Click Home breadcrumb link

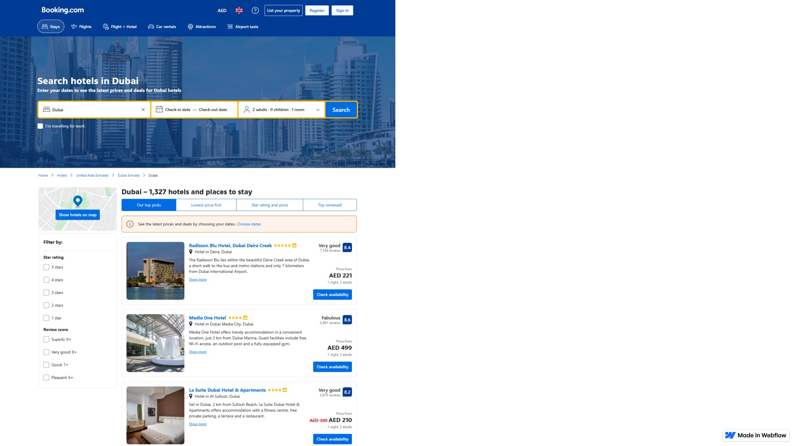point(43,176)
